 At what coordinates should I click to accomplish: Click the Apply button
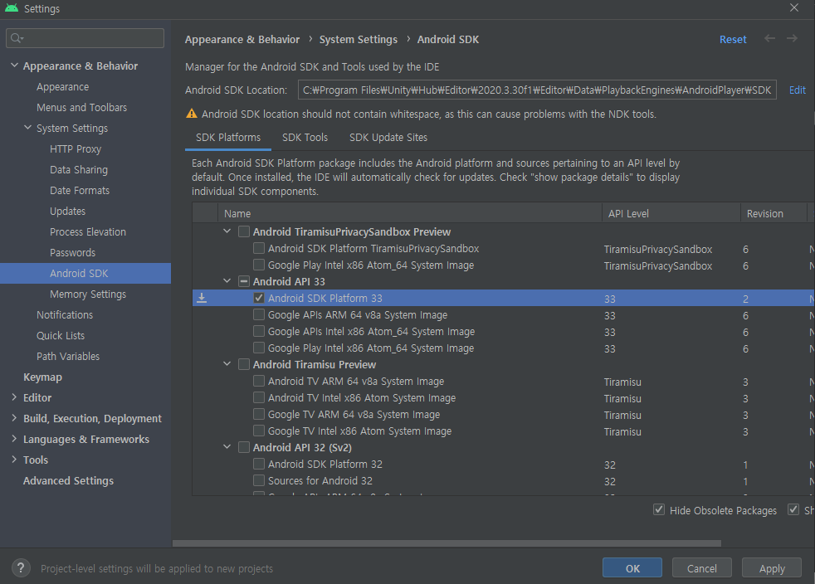point(772,568)
